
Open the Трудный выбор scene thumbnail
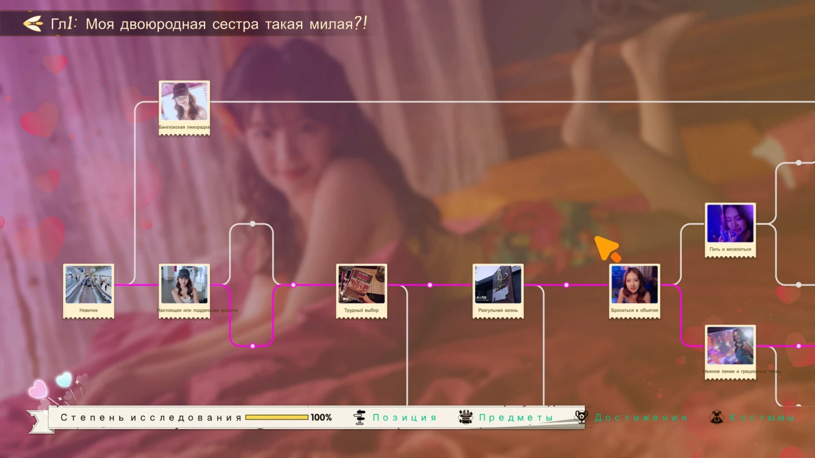362,285
